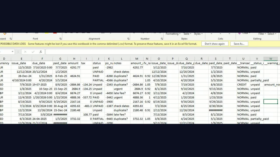280x157 pixels.
Task: Open the Cell Styles dropdown
Action: (198, 34)
